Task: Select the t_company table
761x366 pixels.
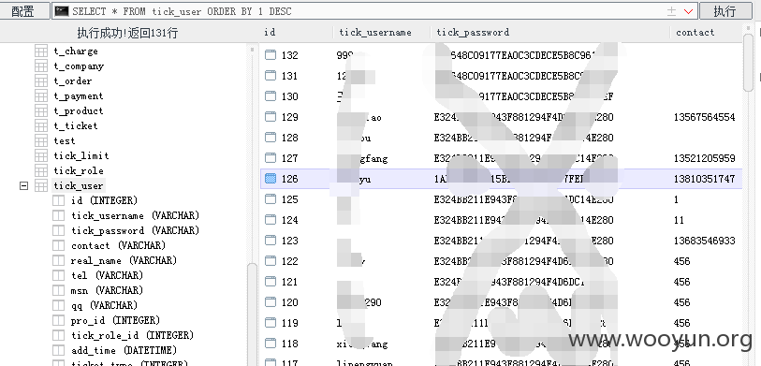Action: [79, 66]
